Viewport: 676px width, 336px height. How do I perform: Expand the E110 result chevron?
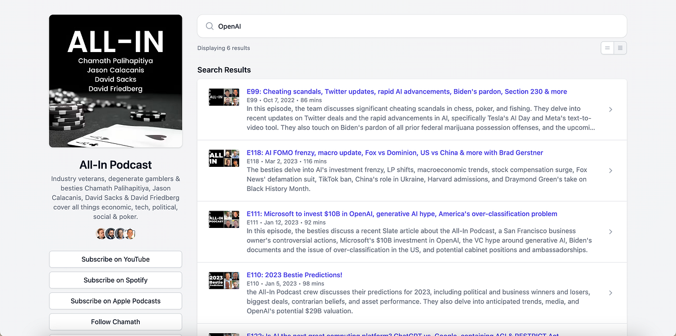pos(610,292)
